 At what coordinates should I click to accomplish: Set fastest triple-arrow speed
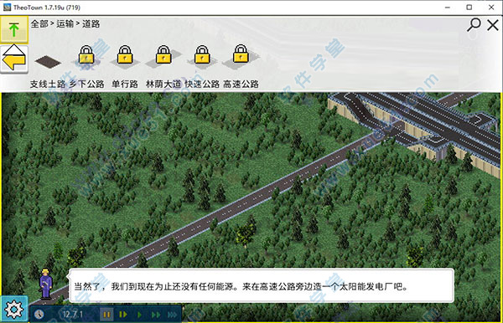pos(172,315)
